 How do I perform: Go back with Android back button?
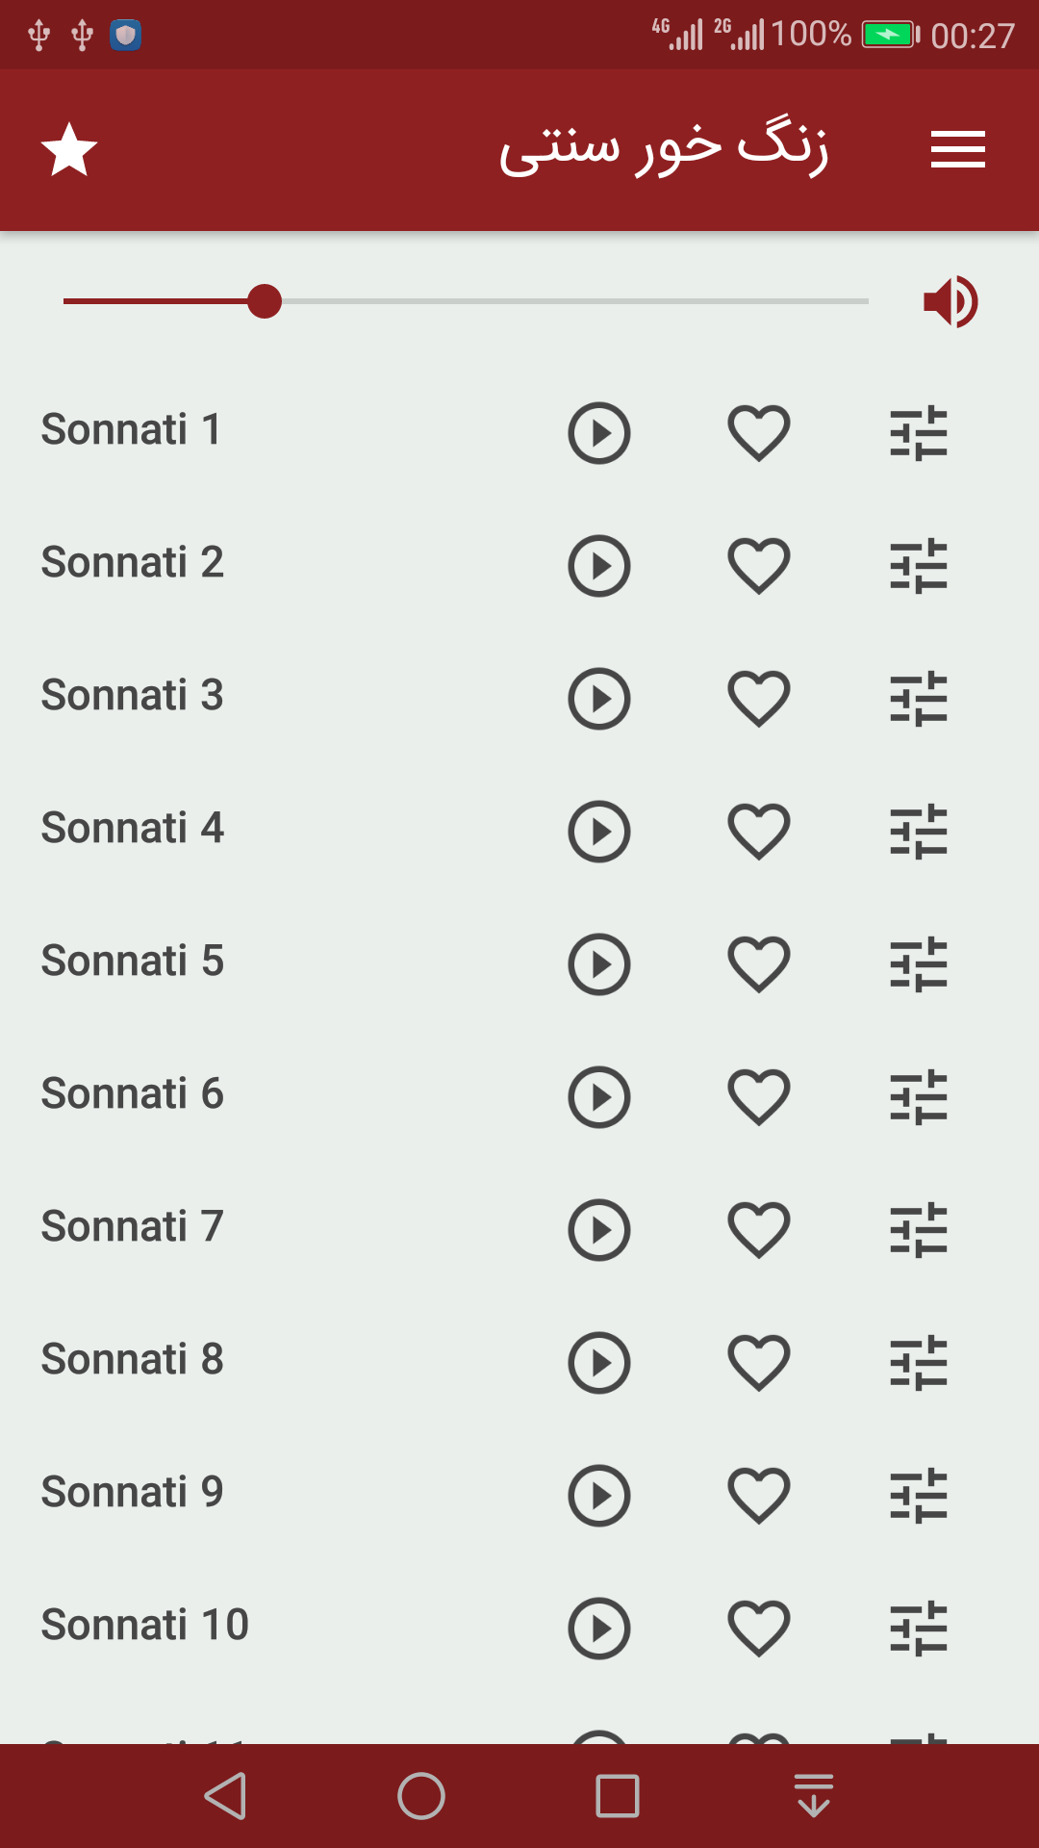tap(226, 1796)
